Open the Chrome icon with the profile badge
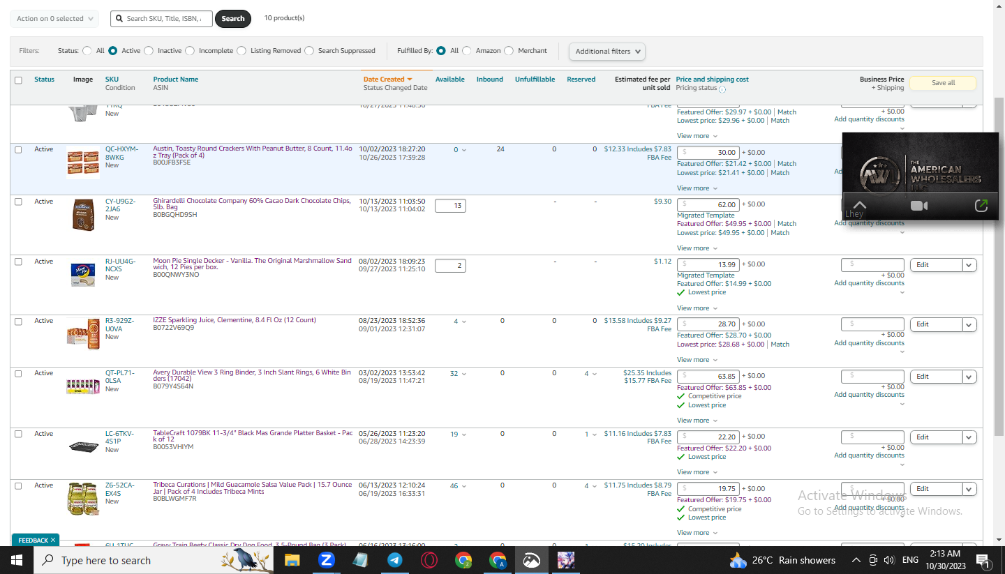Viewport: 1005px width, 574px height. pyautogui.click(x=498, y=560)
